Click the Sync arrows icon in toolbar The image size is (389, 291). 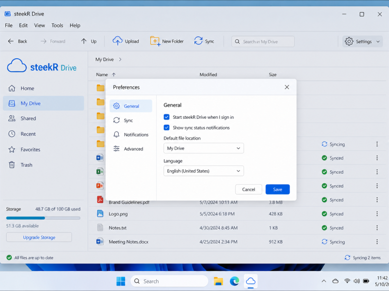tap(198, 41)
